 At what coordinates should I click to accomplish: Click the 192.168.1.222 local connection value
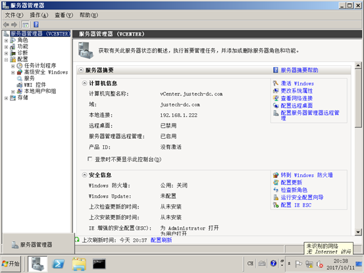pos(179,115)
